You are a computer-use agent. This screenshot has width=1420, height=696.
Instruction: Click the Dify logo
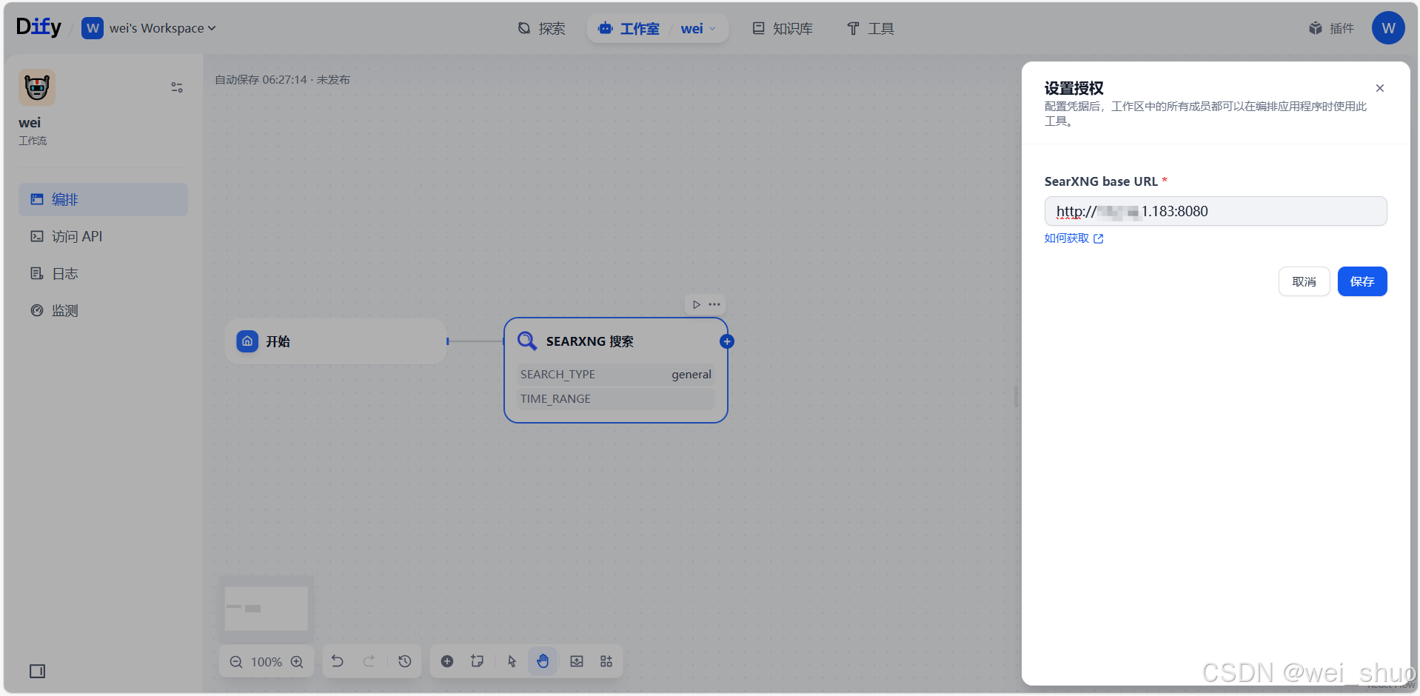[x=38, y=27]
